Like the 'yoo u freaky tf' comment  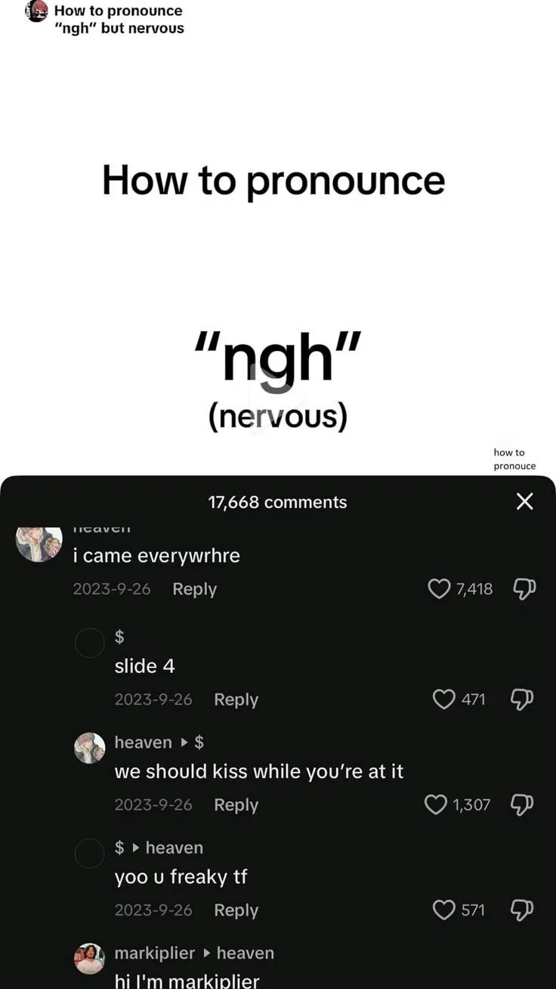click(444, 910)
